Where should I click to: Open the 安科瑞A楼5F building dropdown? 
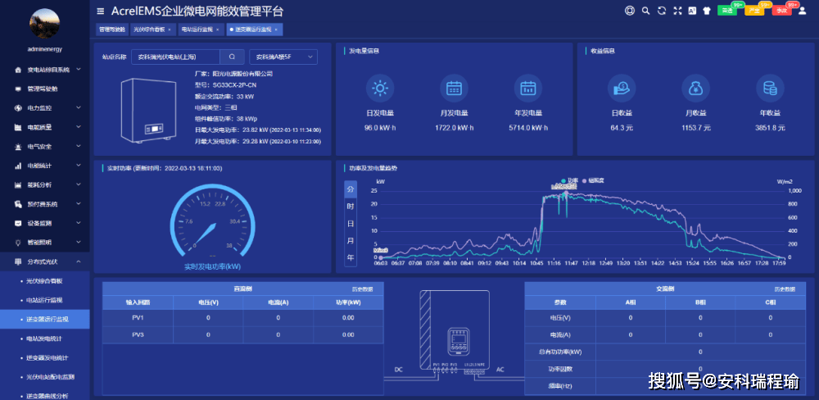283,57
